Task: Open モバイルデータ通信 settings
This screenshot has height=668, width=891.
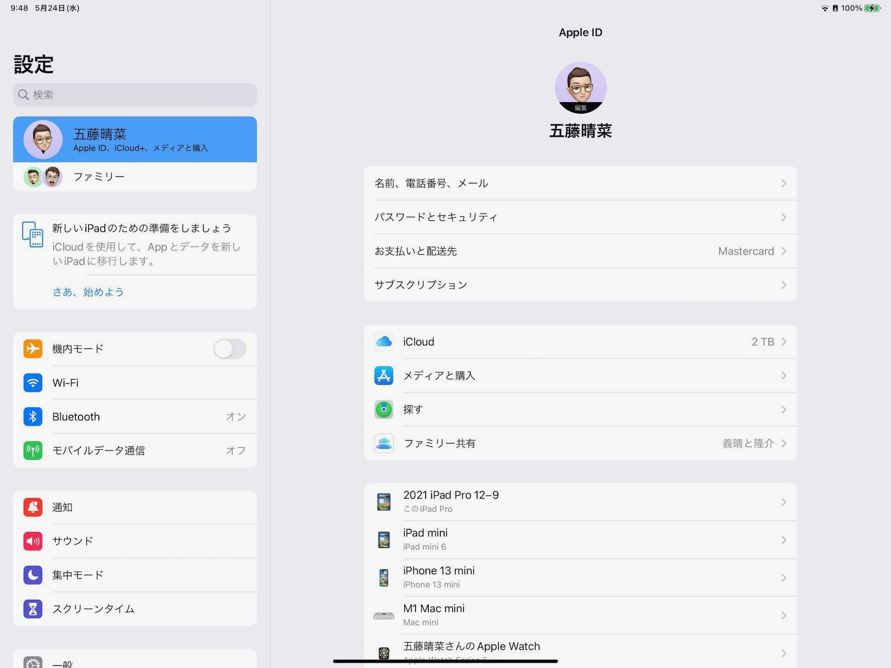Action: [x=135, y=450]
